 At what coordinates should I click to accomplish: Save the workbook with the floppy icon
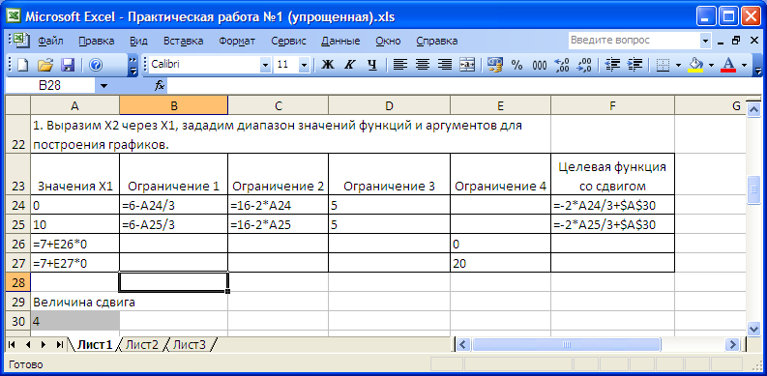pyautogui.click(x=67, y=65)
